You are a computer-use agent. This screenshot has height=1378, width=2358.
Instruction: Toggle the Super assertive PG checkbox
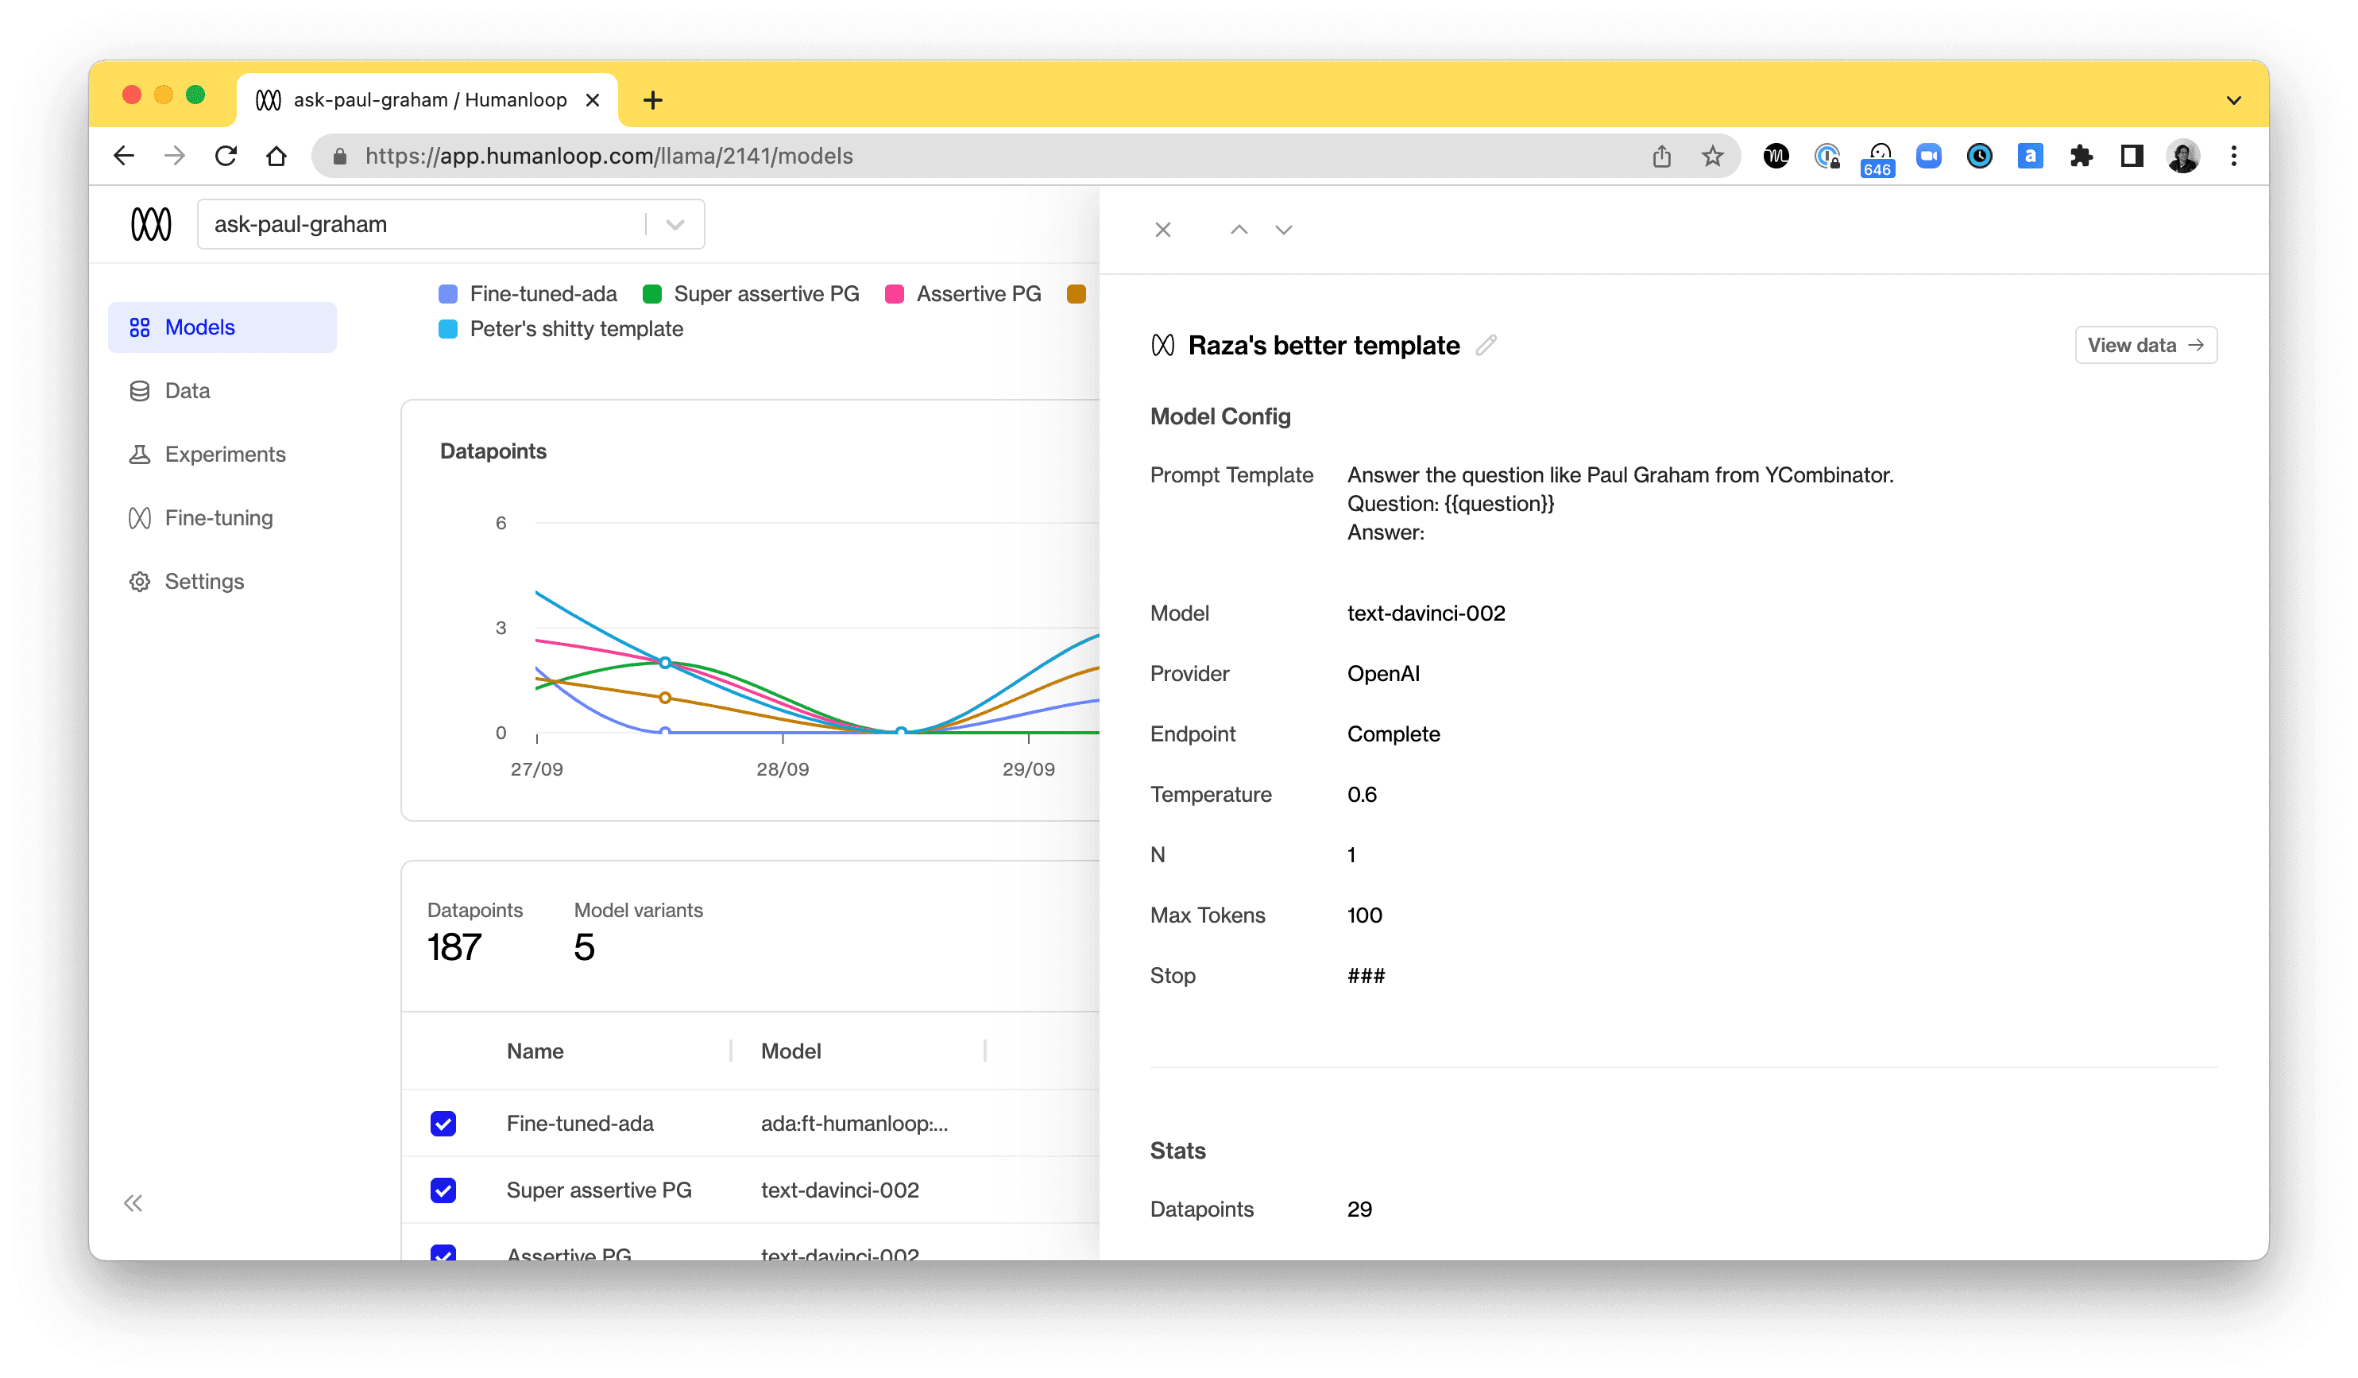(x=444, y=1190)
